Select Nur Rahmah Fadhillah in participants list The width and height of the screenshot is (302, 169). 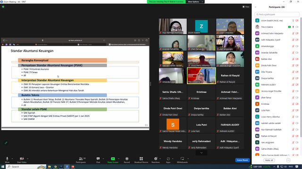tap(277, 130)
